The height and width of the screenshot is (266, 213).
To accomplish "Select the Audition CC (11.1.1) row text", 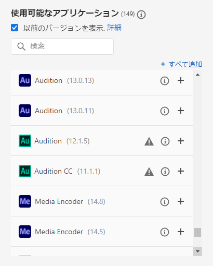I will [68, 171].
